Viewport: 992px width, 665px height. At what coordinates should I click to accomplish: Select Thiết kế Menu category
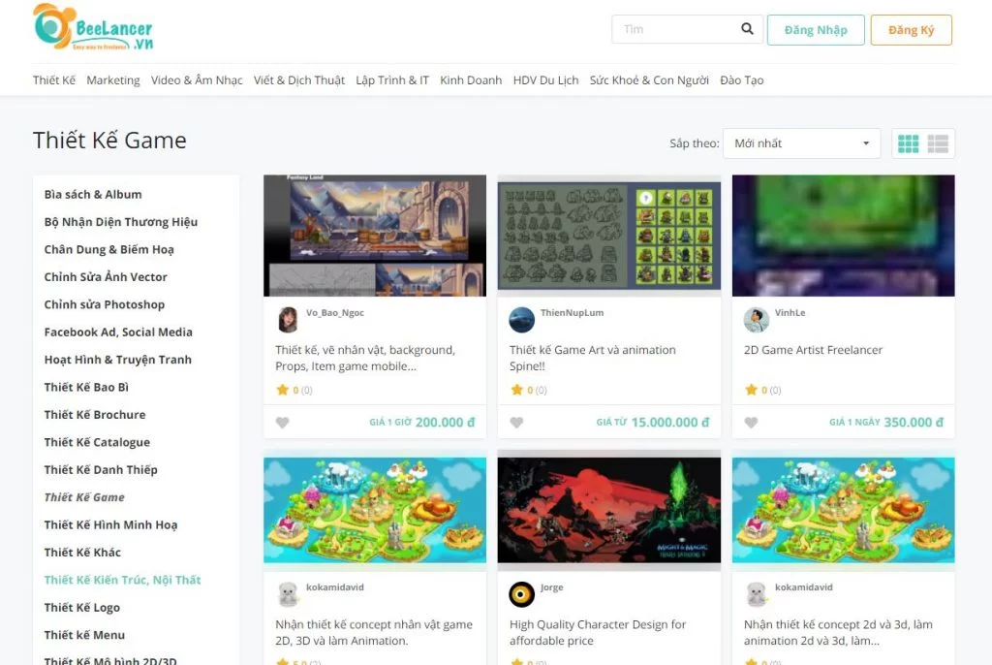[x=84, y=635]
